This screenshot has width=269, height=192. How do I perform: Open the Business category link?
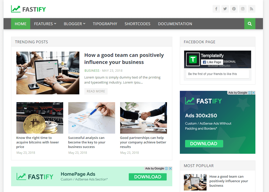(x=92, y=71)
